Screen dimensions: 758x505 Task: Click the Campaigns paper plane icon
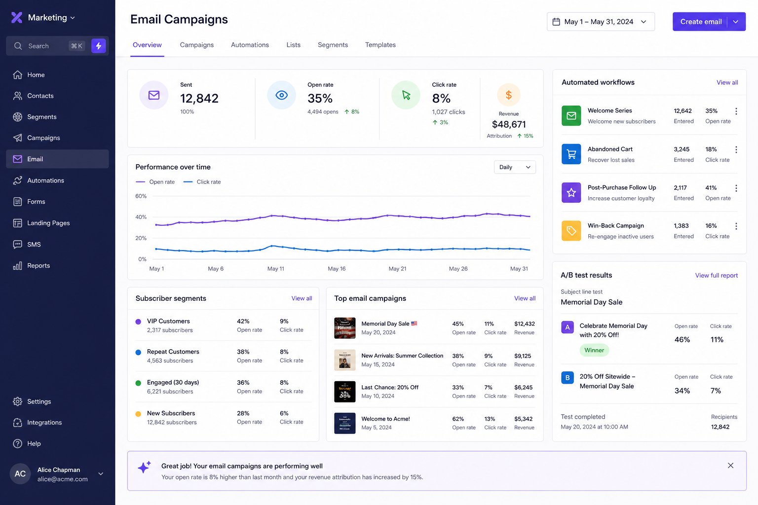(17, 138)
